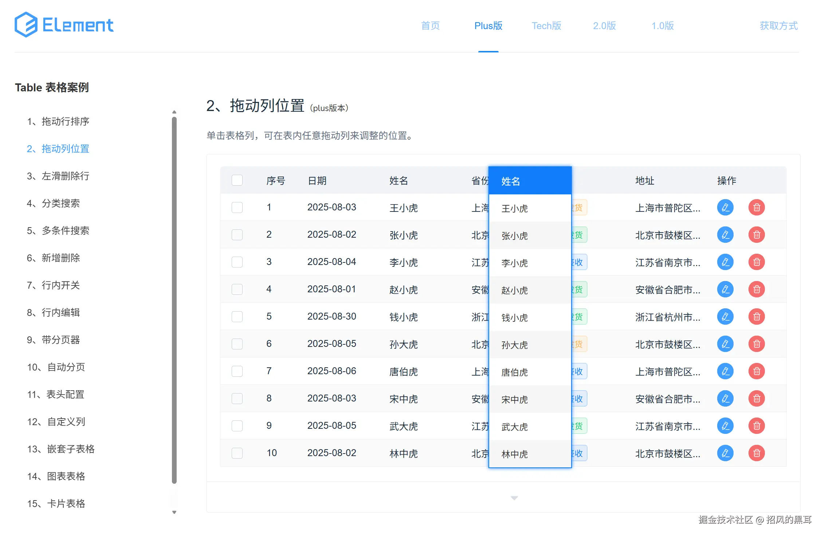Edit the 王小虎 record with the pencil icon

click(x=725, y=207)
